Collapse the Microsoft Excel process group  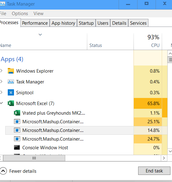click(x=2, y=103)
